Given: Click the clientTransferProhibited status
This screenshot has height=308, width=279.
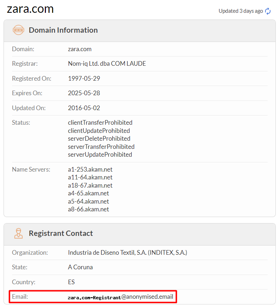Looking at the screenshot, I should (100, 123).
